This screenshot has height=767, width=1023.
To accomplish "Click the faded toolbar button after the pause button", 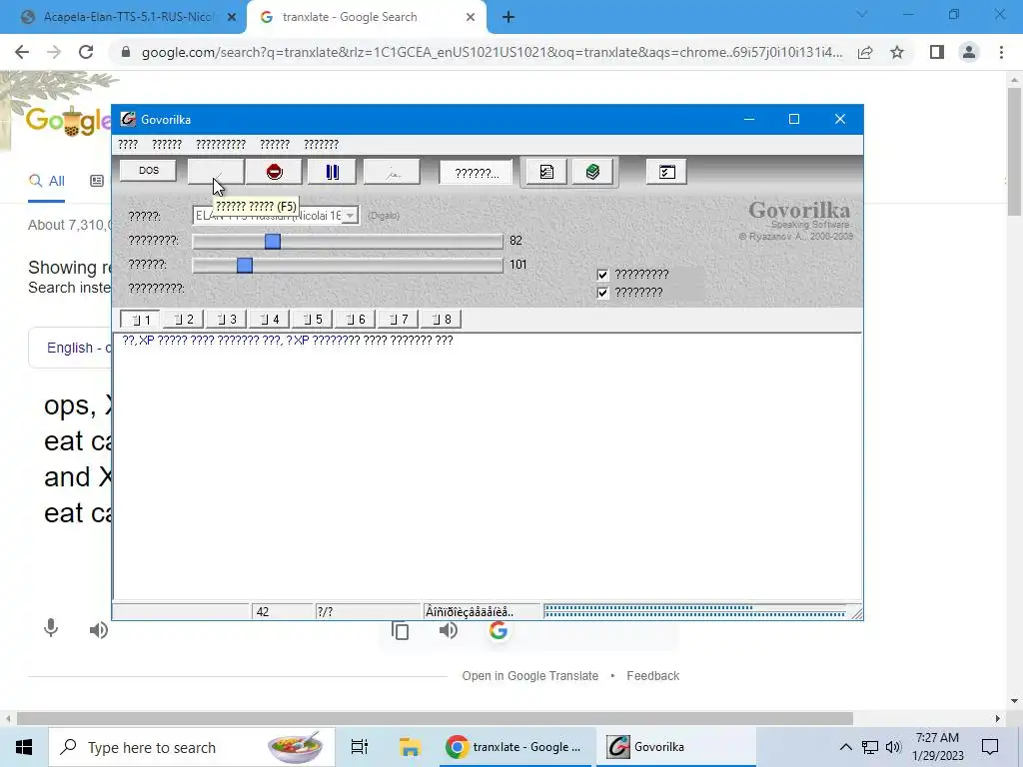I will [x=392, y=172].
